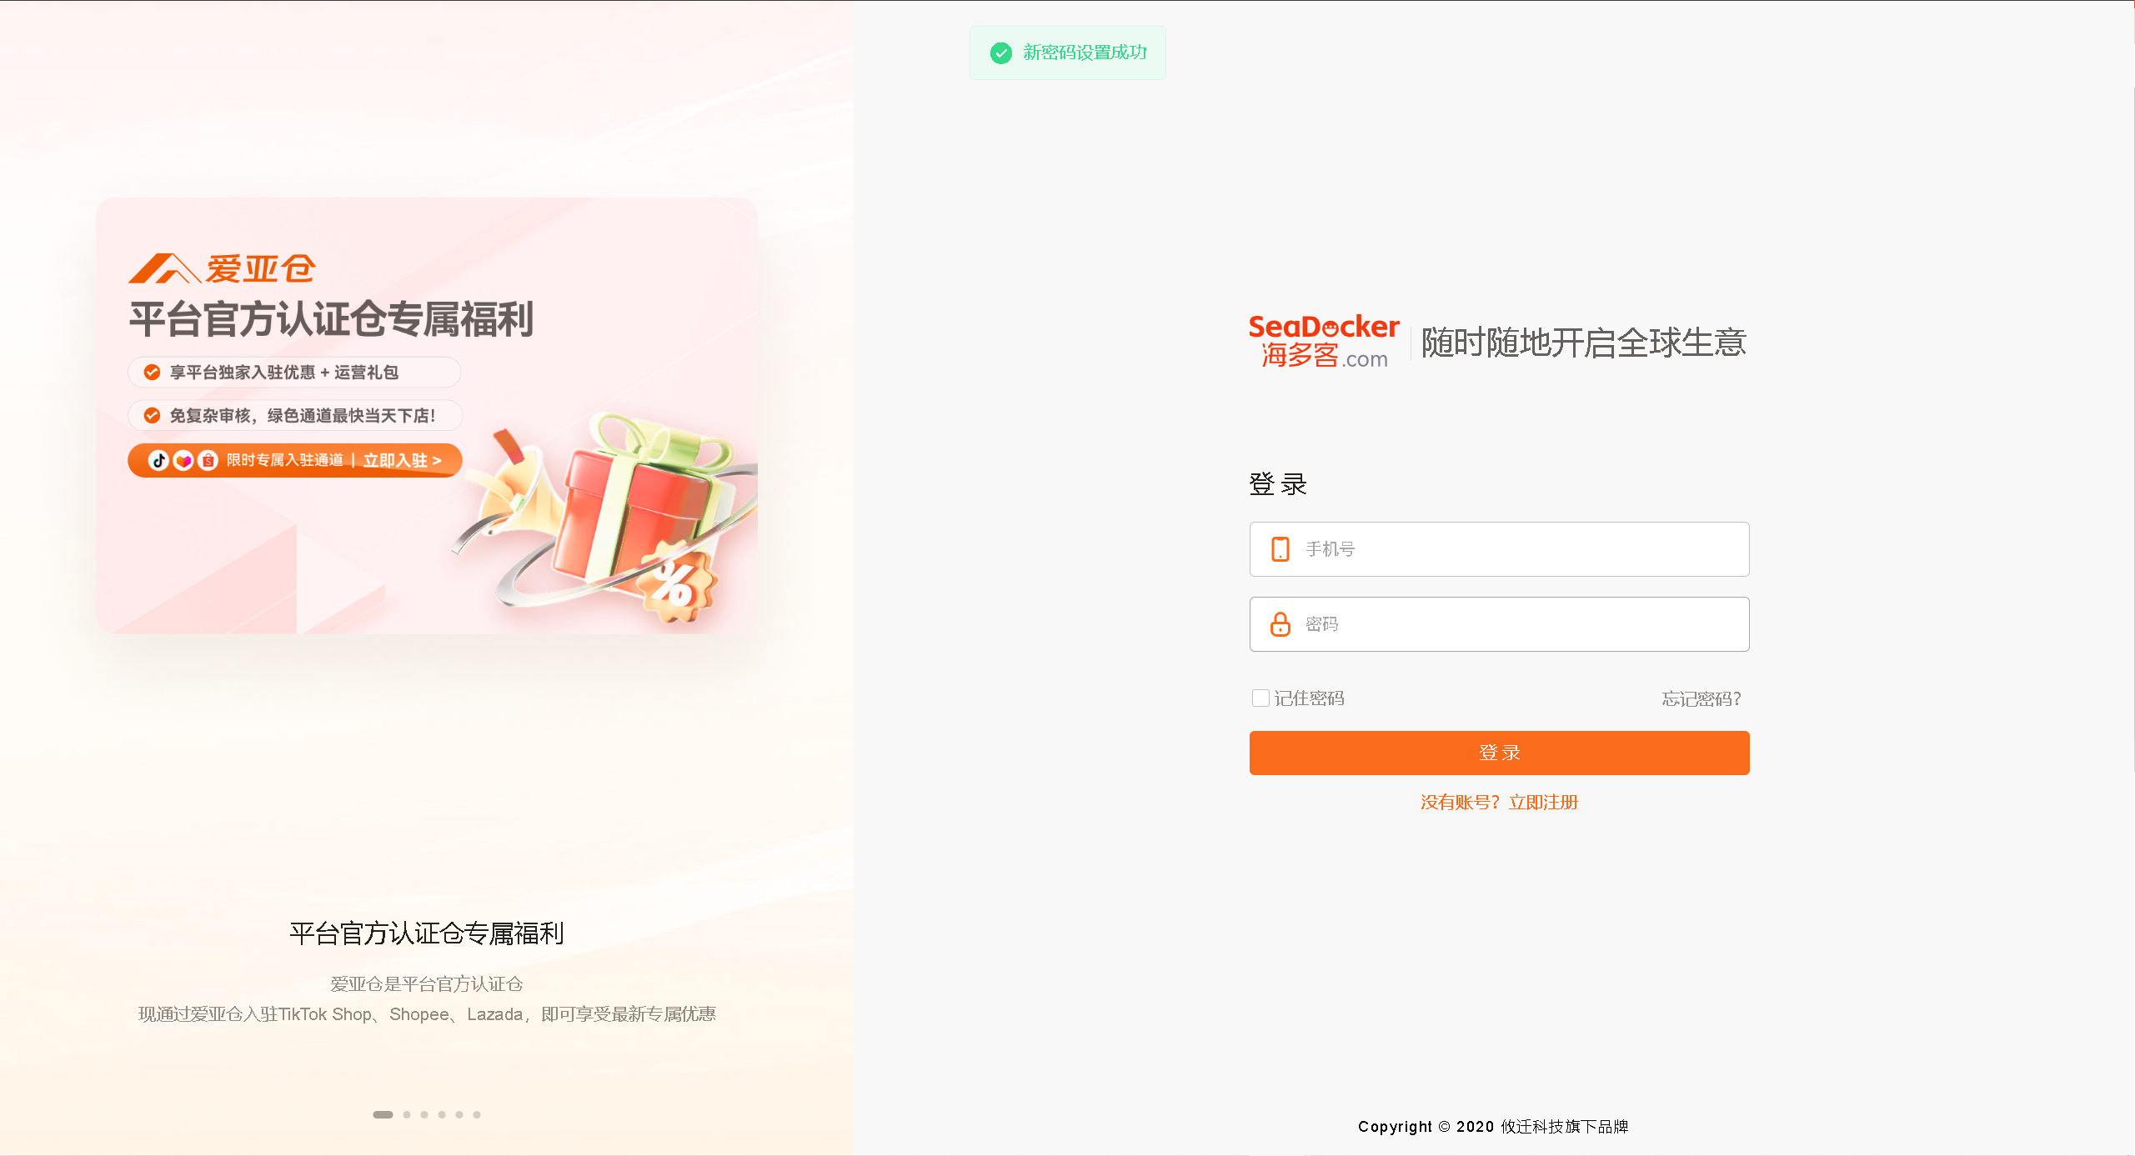The height and width of the screenshot is (1156, 2135).
Task: Click the TikTok icon in the orange banner button
Action: 158,460
